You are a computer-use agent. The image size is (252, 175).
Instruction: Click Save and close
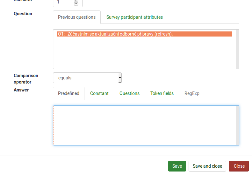click(207, 166)
